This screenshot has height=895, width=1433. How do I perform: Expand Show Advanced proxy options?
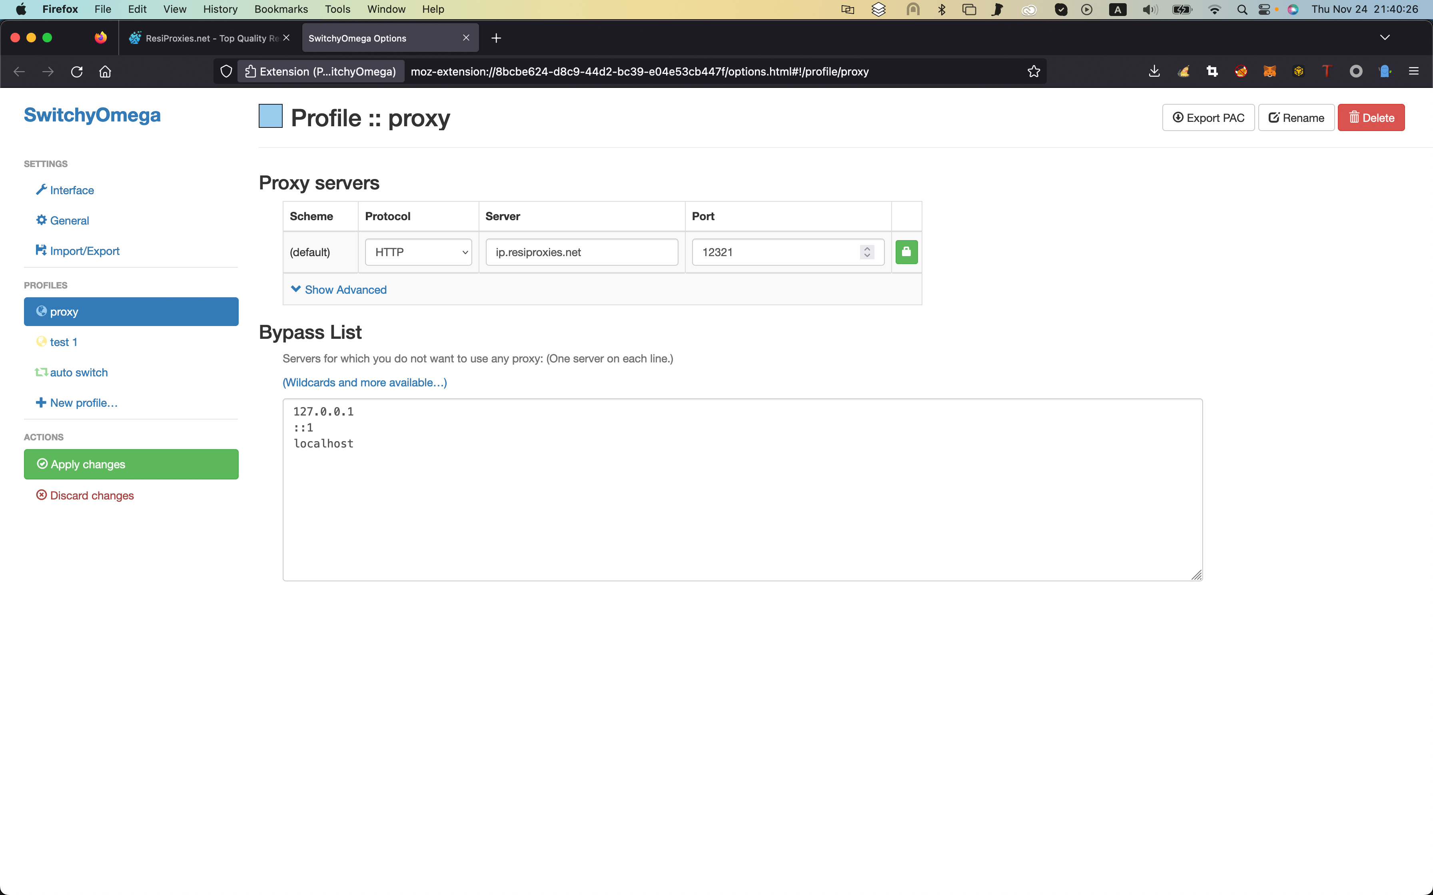click(339, 289)
